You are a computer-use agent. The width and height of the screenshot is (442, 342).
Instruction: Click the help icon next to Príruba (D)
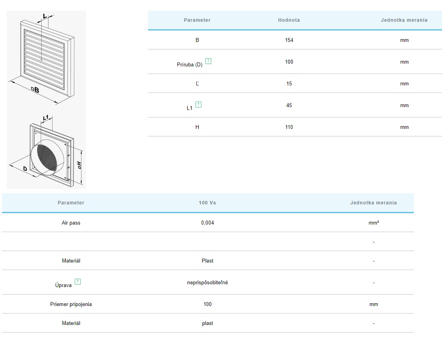pos(209,61)
